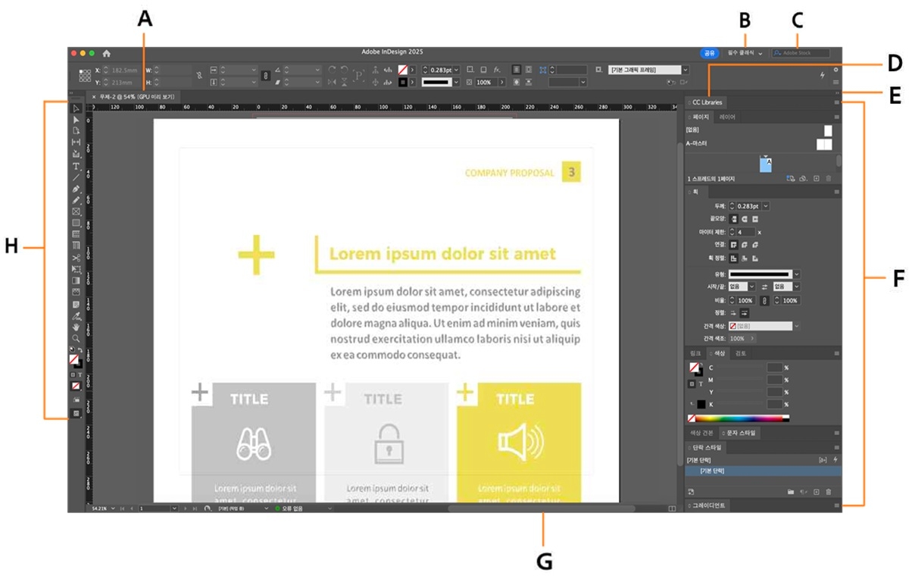Switch to the 레이어 tab
The width and height of the screenshot is (909, 576).
(x=727, y=116)
